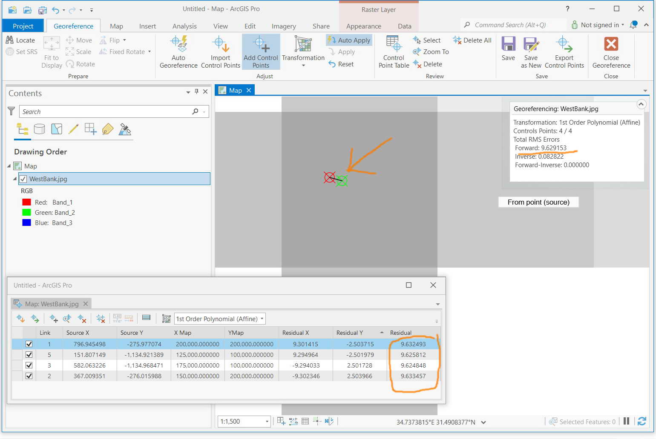656x439 pixels.
Task: Select the Rotate tool
Action: pos(81,64)
